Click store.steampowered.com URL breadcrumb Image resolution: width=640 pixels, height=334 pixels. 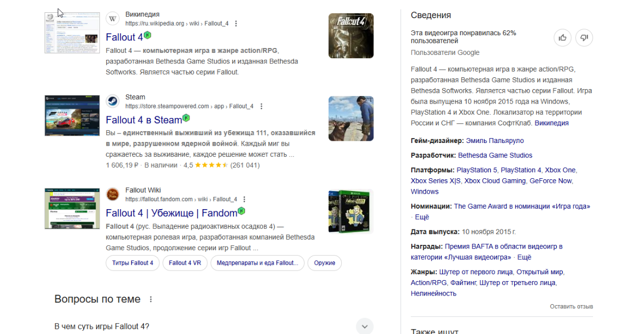pos(190,106)
